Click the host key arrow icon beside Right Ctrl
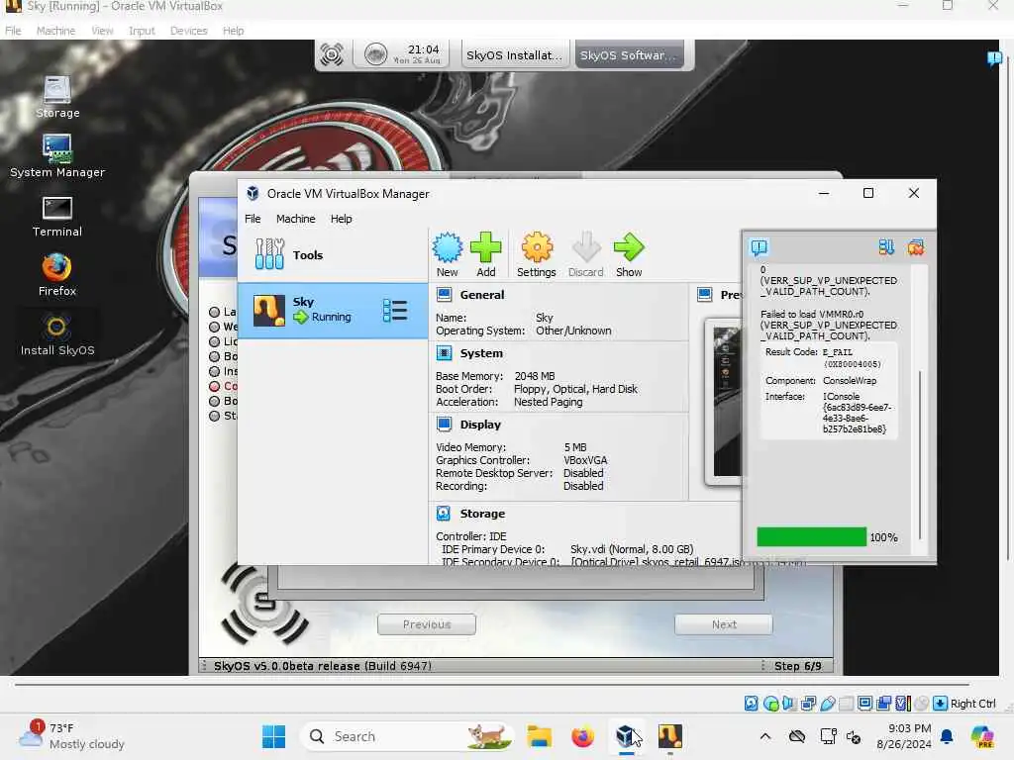The width and height of the screenshot is (1014, 760). pos(941,704)
